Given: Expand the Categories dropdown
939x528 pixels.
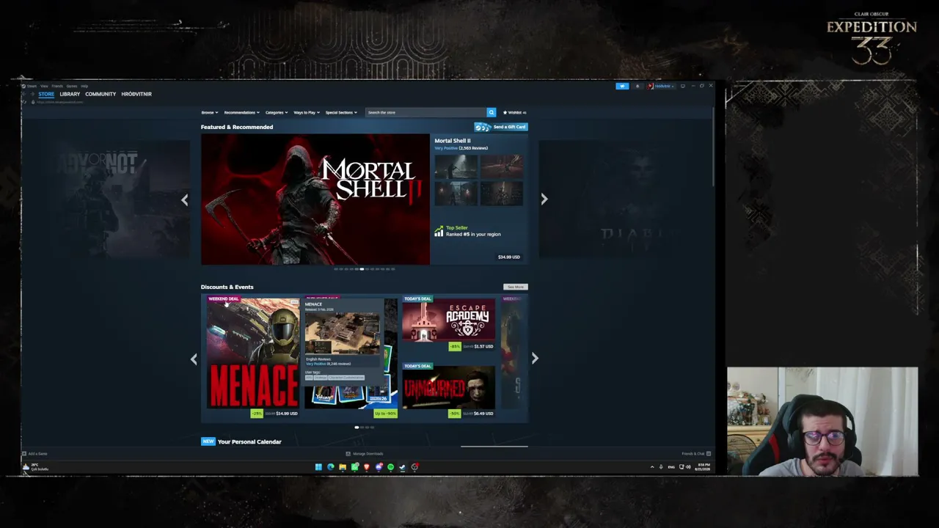Looking at the screenshot, I should [277, 112].
